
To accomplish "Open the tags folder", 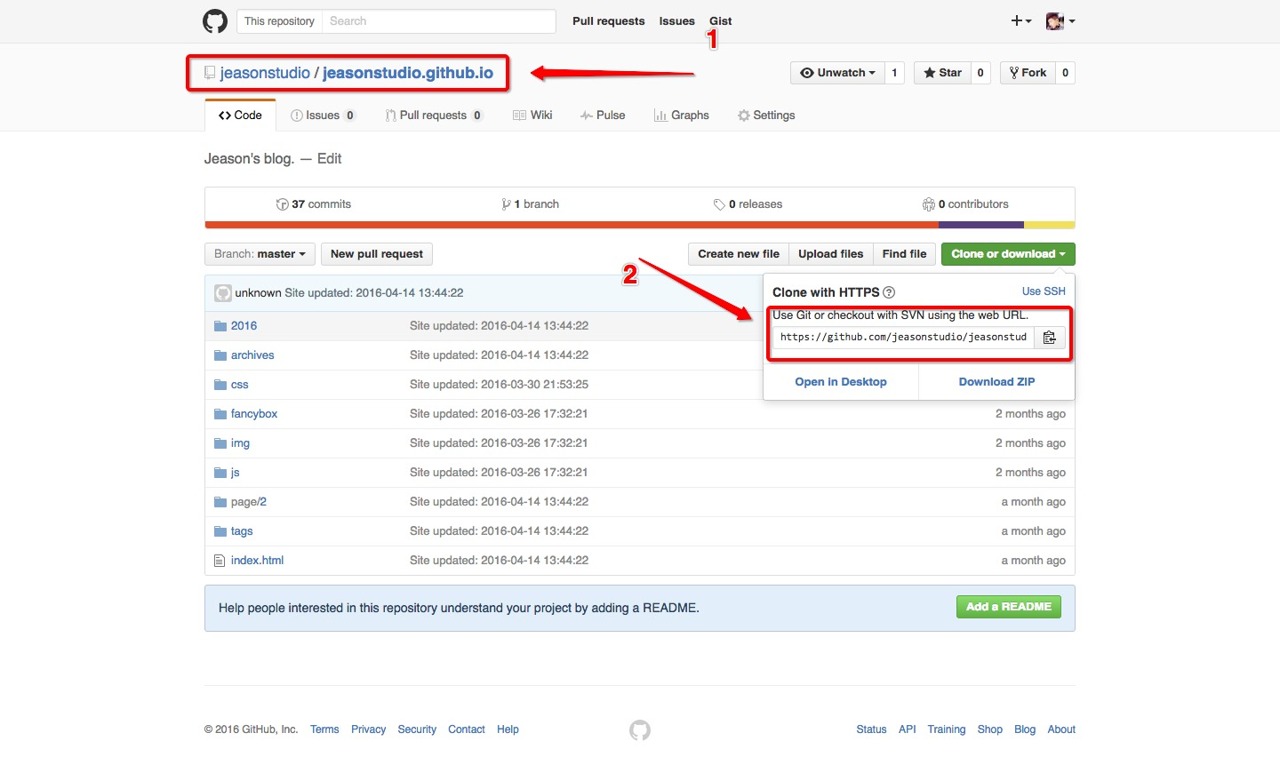I will tap(242, 531).
